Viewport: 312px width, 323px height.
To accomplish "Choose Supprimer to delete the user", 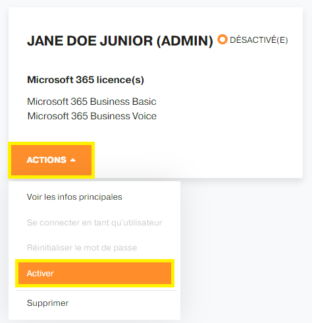I will coord(47,303).
